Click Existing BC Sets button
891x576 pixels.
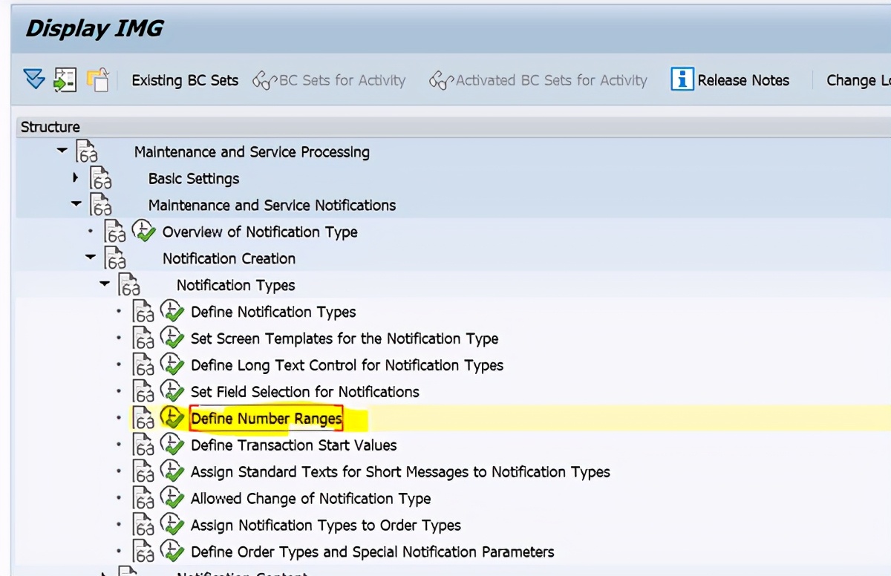tap(185, 80)
